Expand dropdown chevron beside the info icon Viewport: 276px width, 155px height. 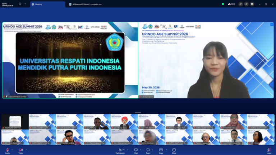coord(26,4)
